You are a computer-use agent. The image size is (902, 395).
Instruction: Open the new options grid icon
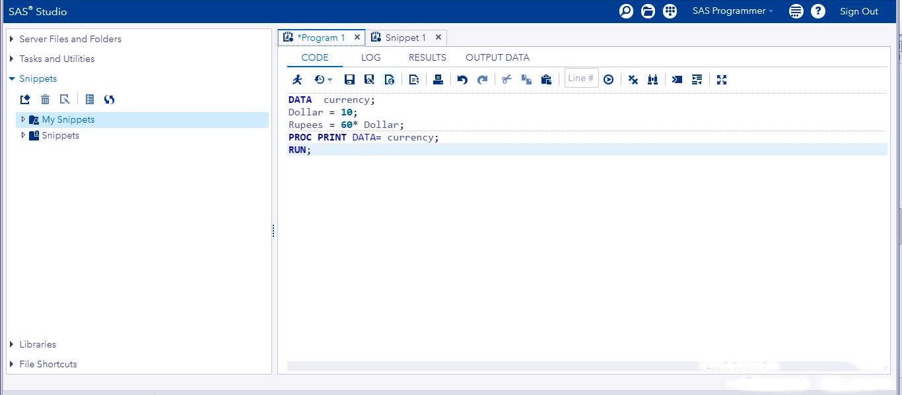tap(670, 11)
